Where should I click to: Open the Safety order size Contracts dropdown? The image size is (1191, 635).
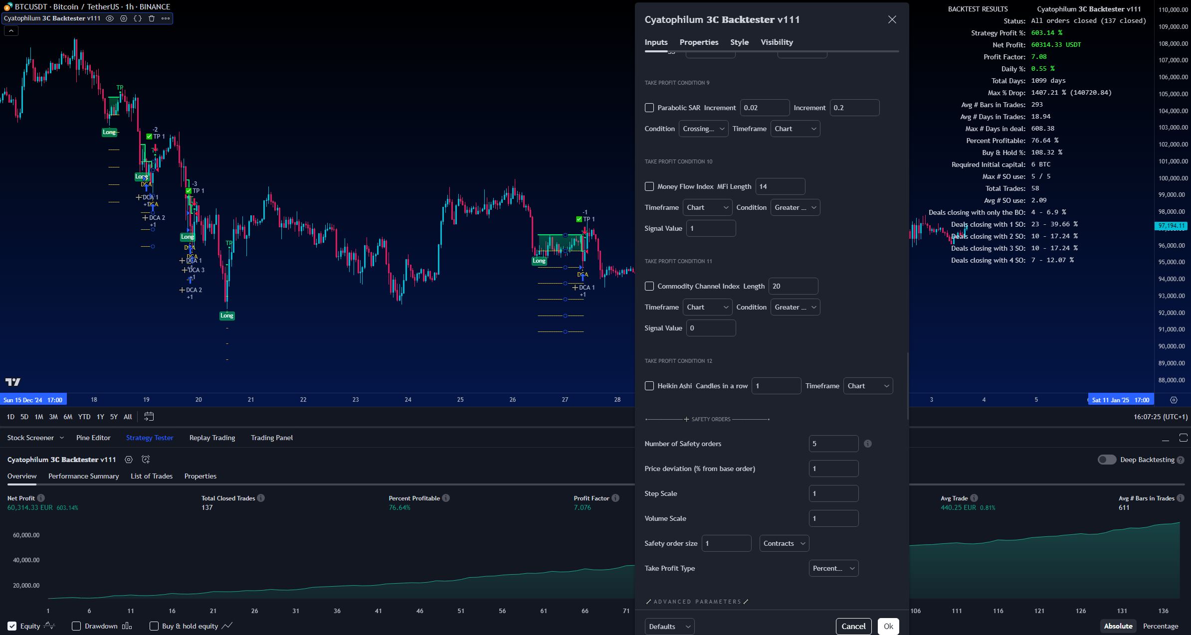pyautogui.click(x=784, y=543)
